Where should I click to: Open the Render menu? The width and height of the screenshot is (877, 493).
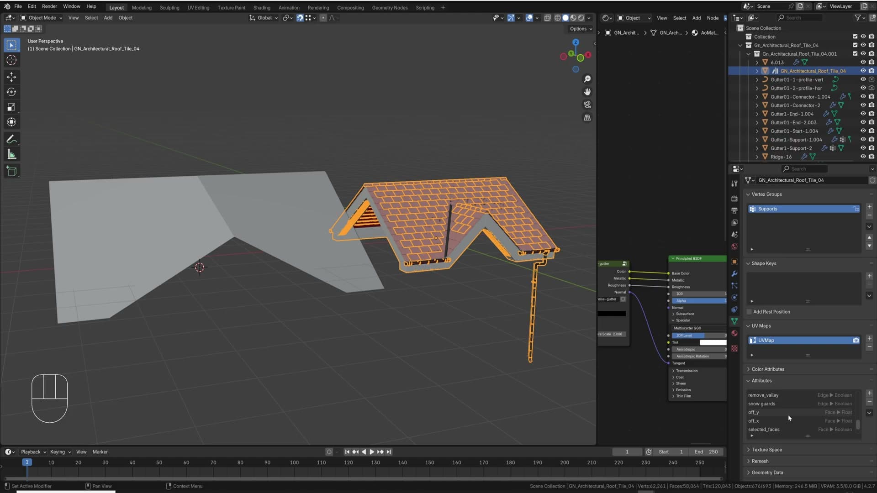tap(49, 6)
